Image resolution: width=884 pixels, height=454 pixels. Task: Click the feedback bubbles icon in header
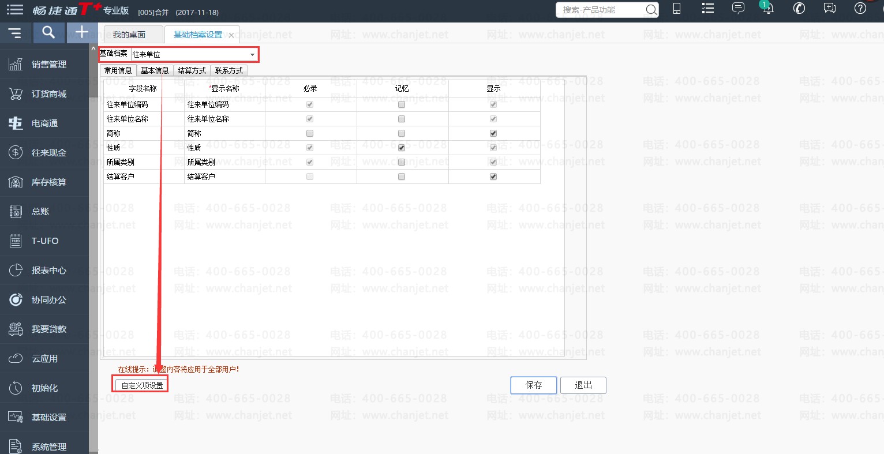(x=830, y=9)
